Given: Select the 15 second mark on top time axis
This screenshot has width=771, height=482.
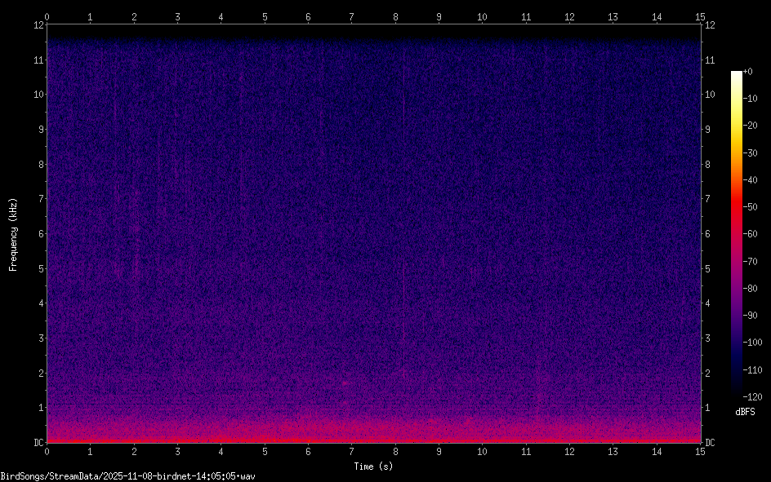Looking at the screenshot, I should [700, 16].
